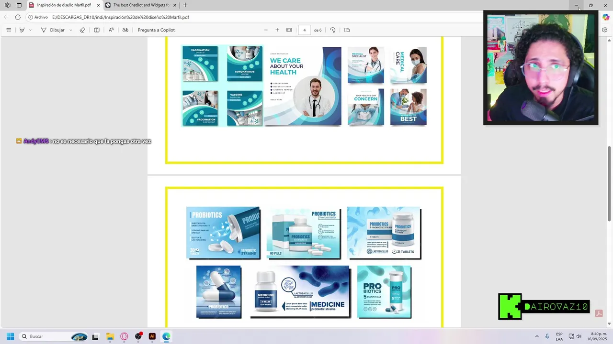Screen dimensions: 613x344
Task: Open the workspaces icon in title bar
Action: (8, 5)
